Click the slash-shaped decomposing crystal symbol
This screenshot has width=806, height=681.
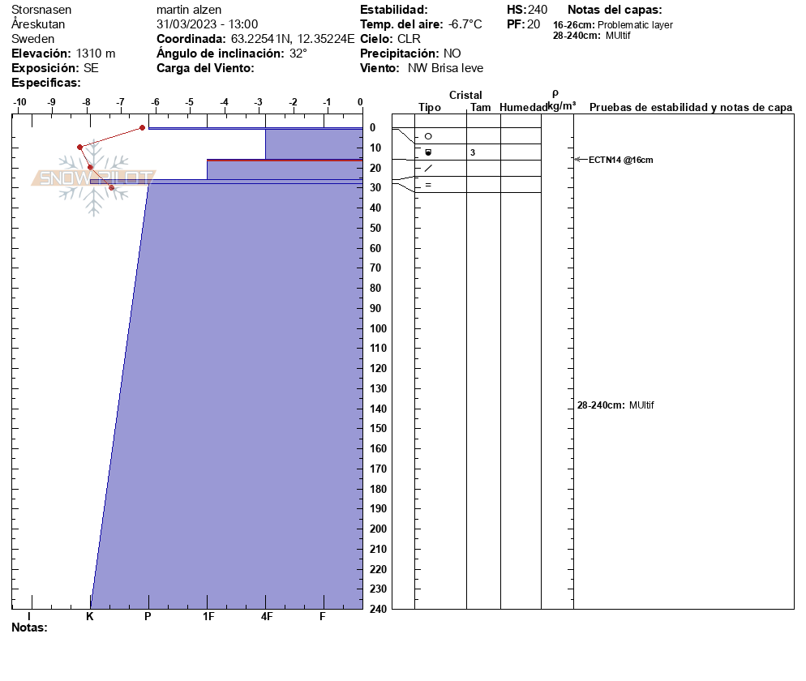pyautogui.click(x=428, y=168)
